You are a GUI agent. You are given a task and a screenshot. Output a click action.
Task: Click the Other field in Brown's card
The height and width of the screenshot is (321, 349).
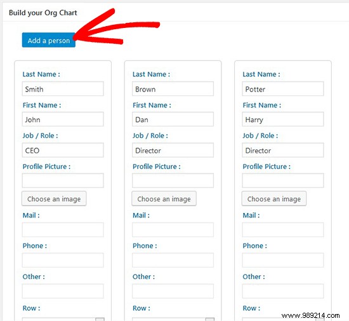tap(173, 291)
